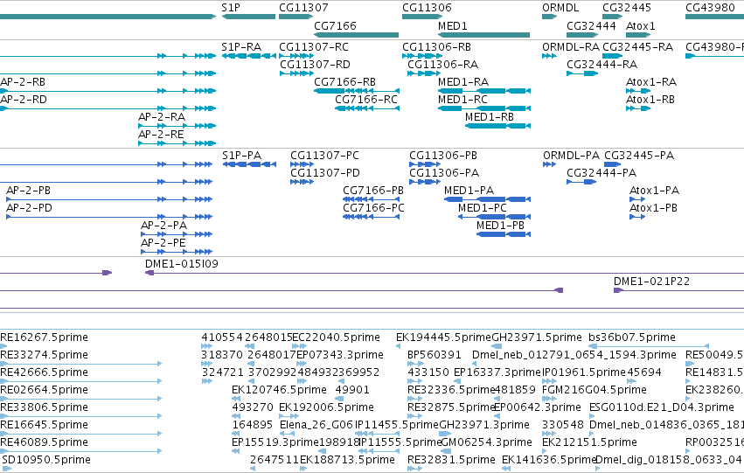The width and height of the screenshot is (744, 473).
Task: Select EST SD10950.5prime
Action: tap(46, 460)
